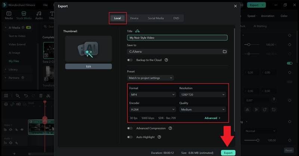Screen dimensions: 299x156
Task: Open the Normal blend mode dropdown
Action: point(260,131)
